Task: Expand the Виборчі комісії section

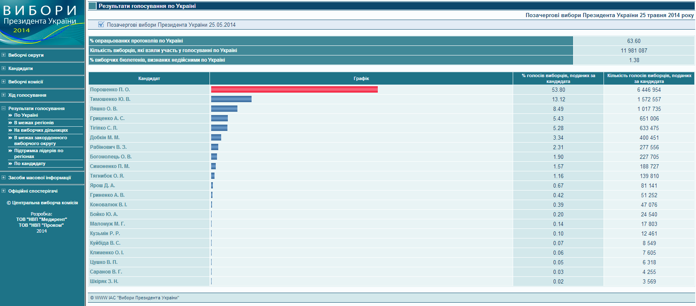Action: click(3, 81)
